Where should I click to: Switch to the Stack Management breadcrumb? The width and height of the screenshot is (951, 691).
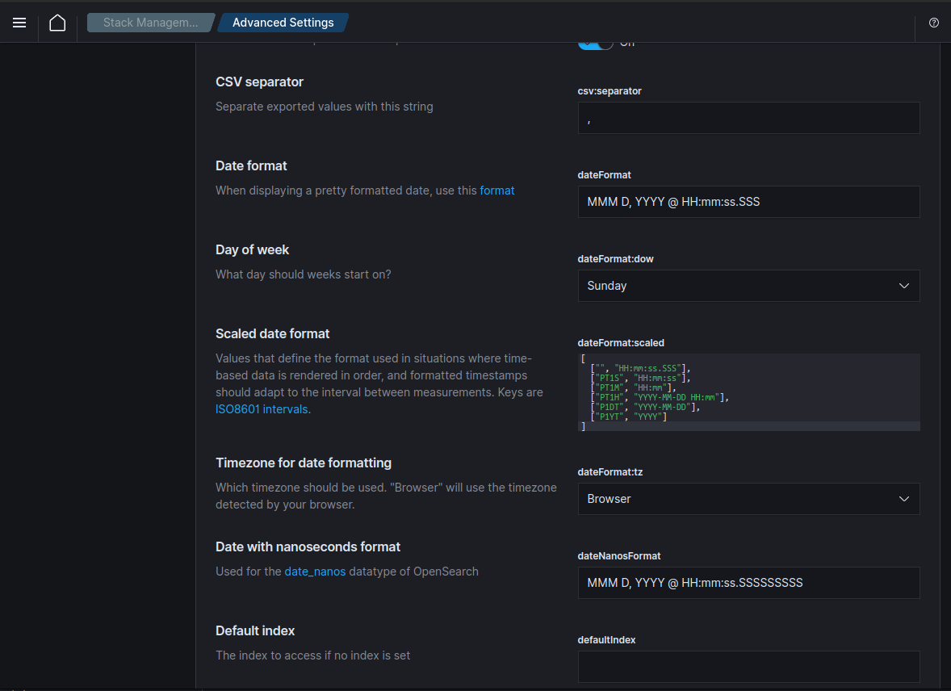coord(150,22)
